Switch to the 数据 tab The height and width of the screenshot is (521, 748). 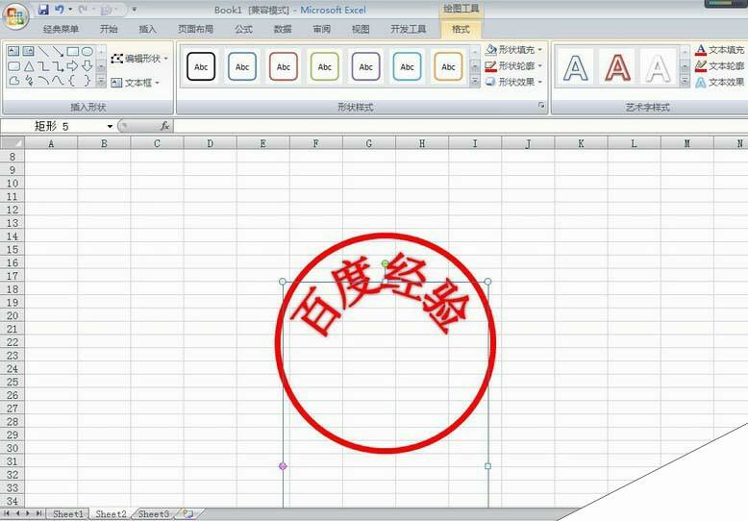click(283, 29)
